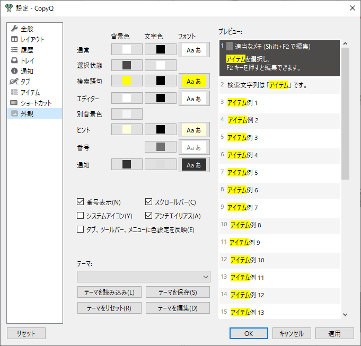
Task: Enable the システムアイコン(Y) checkbox
Action: pyautogui.click(x=80, y=216)
